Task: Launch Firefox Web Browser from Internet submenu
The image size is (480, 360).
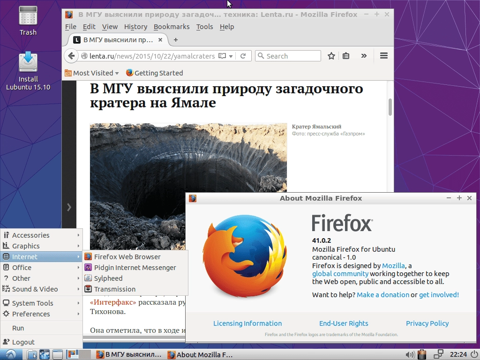Action: pos(135,256)
